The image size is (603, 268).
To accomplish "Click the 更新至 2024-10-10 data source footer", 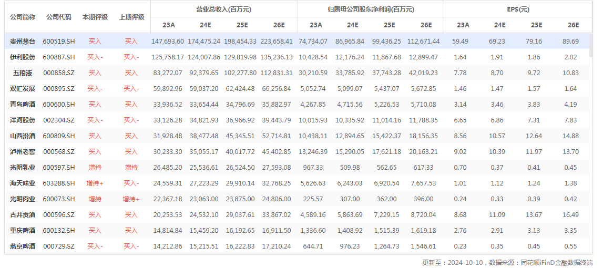I will [507, 263].
